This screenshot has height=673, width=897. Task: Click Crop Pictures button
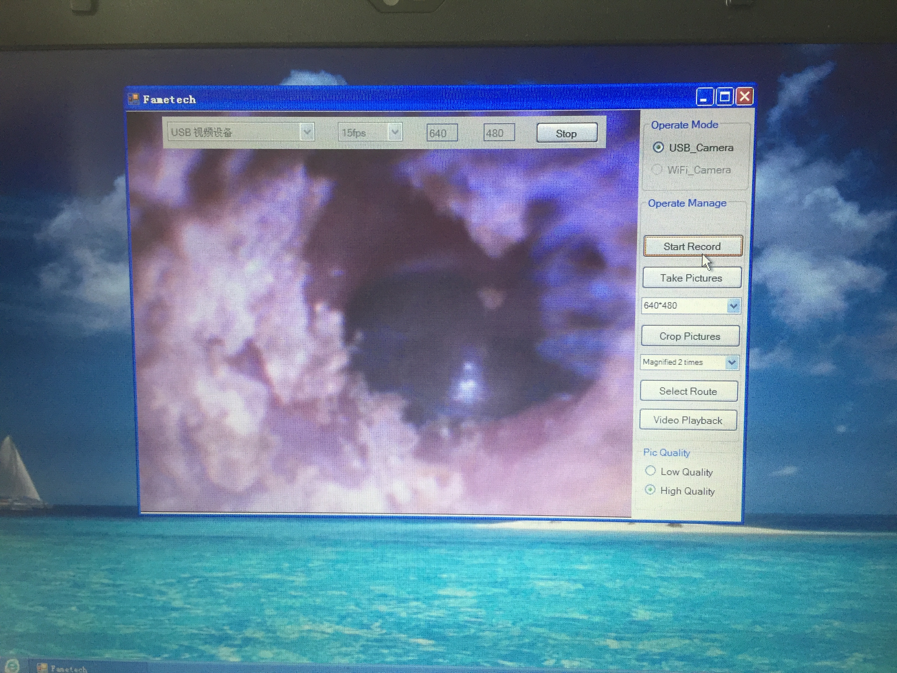click(x=690, y=336)
